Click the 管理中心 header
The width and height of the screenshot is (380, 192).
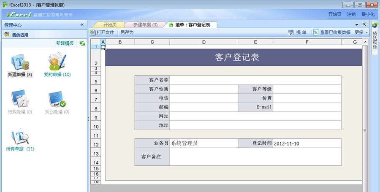(44, 25)
